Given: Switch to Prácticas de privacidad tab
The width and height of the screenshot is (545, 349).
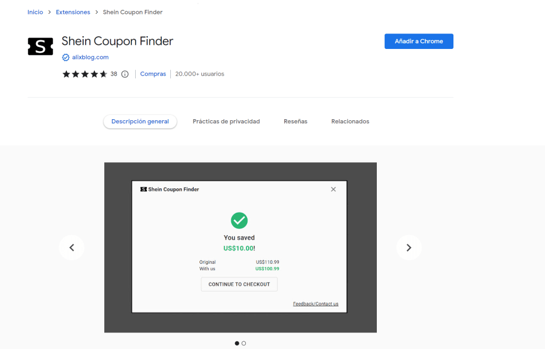Looking at the screenshot, I should (x=226, y=121).
